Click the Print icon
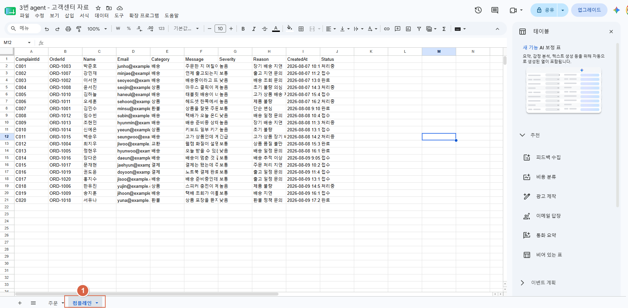This screenshot has width=628, height=308. pyautogui.click(x=68, y=29)
